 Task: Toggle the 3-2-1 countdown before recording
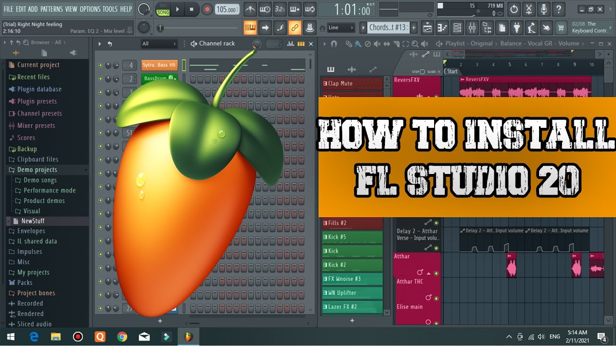tap(280, 9)
